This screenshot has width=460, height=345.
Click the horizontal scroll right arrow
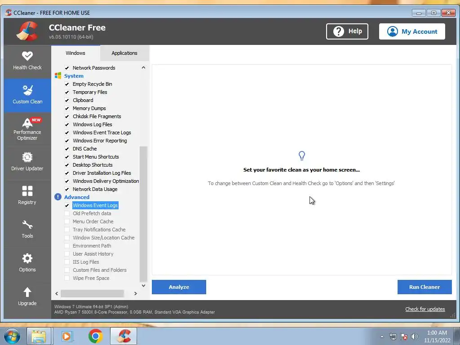tap(136, 293)
